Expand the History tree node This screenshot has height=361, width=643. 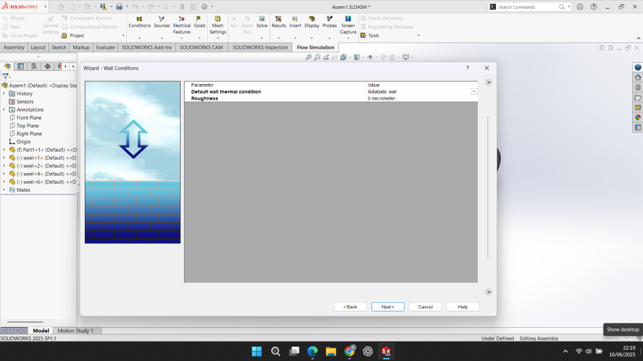(4, 93)
